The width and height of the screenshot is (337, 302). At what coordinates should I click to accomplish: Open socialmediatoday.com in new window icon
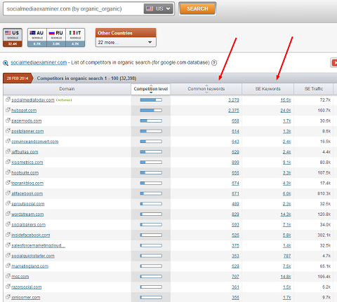click(x=8, y=99)
